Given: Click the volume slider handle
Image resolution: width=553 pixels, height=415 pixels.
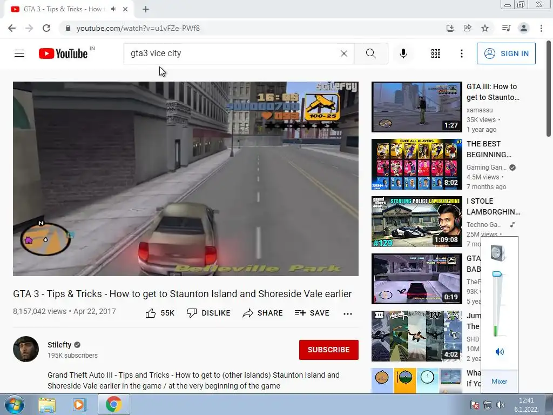Looking at the screenshot, I should pos(497,274).
